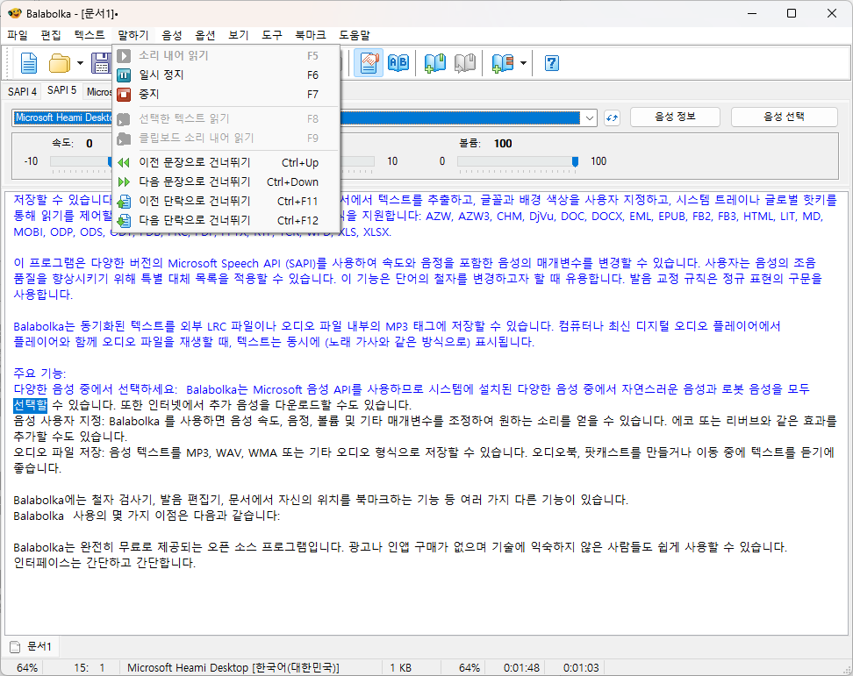Click the 64% progress value after 1 KB
Screen dimensions: 853x676
click(469, 667)
